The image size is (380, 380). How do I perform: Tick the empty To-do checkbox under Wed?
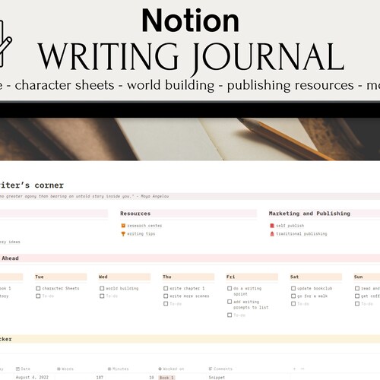coord(102,296)
